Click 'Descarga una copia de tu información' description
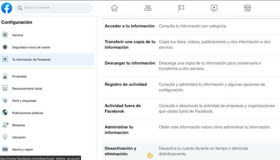This screenshot has height=160, width=280. 210,66
